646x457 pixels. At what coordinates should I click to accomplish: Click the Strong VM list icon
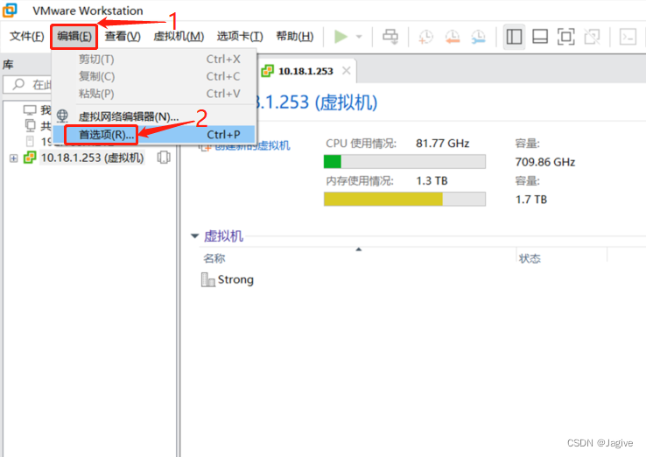click(208, 280)
